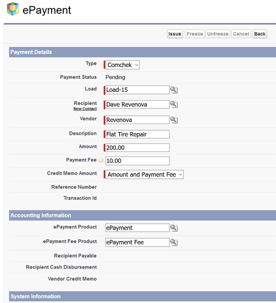Click the Back button
The height and width of the screenshot is (303, 276).
click(x=260, y=34)
